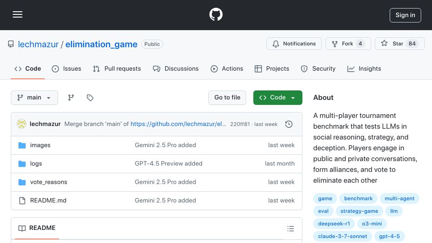432x243 pixels.
Task: Open the images folder
Action: (x=40, y=145)
